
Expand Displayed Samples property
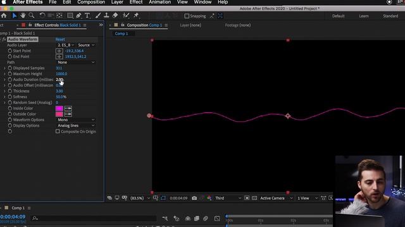click(x=4, y=68)
